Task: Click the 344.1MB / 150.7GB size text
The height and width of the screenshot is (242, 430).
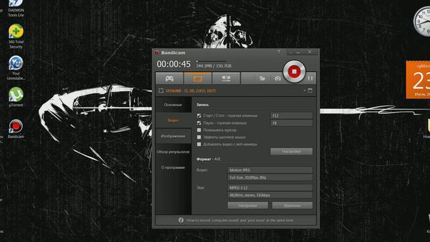Action: coord(214,66)
